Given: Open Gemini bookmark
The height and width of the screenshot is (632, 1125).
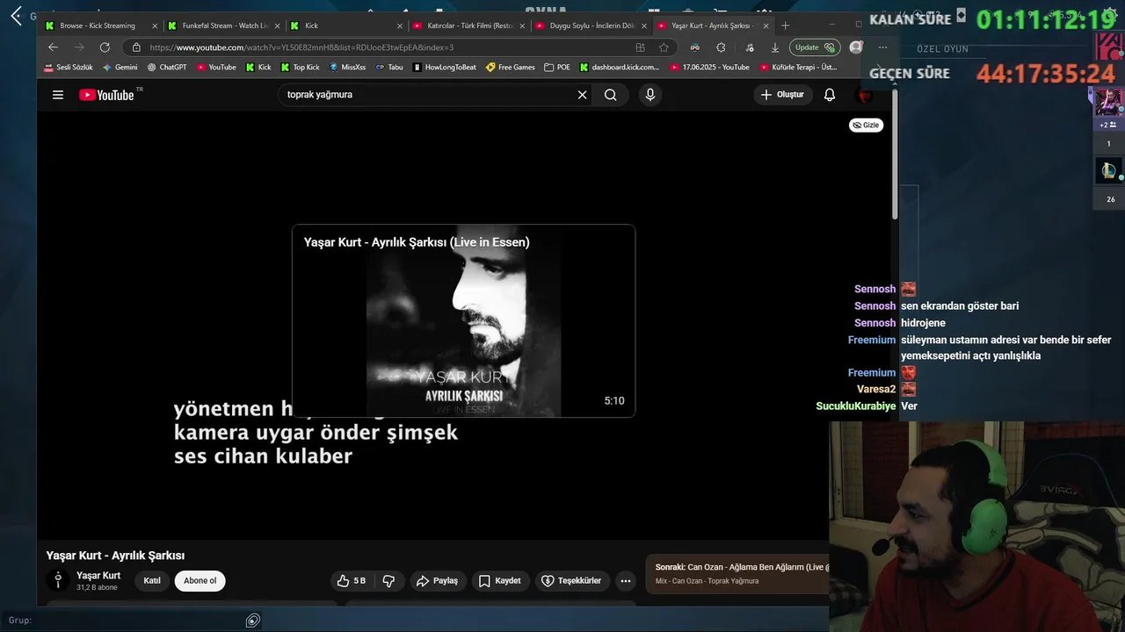Looking at the screenshot, I should [120, 67].
